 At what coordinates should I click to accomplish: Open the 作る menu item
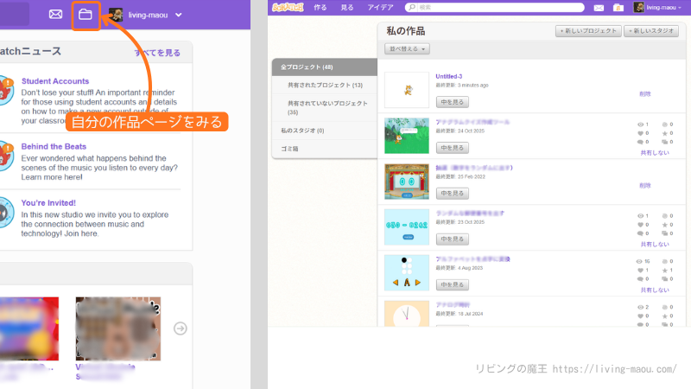(320, 7)
